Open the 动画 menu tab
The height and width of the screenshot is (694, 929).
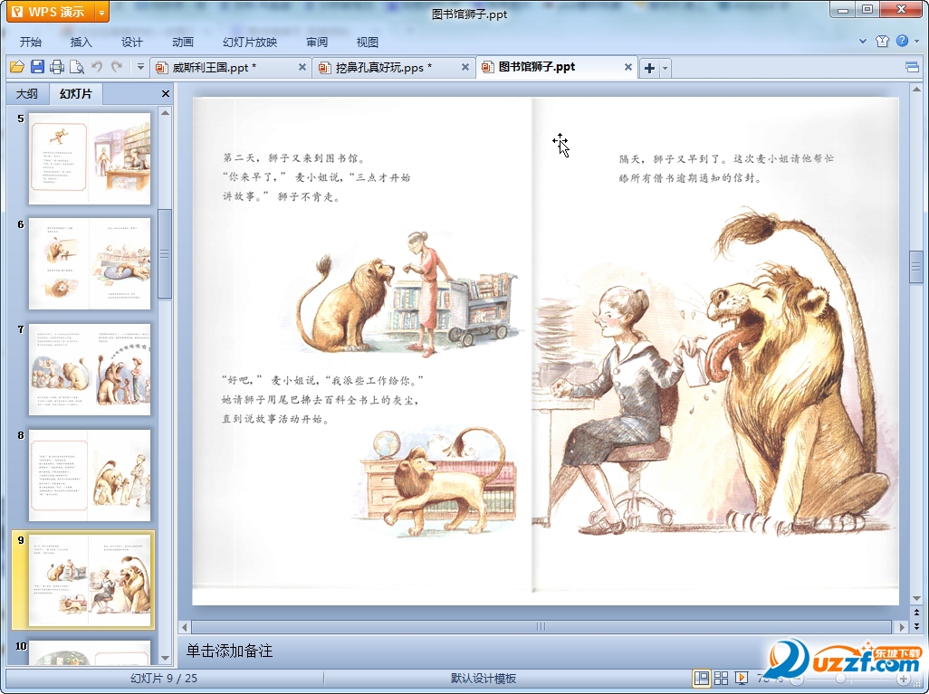point(183,42)
